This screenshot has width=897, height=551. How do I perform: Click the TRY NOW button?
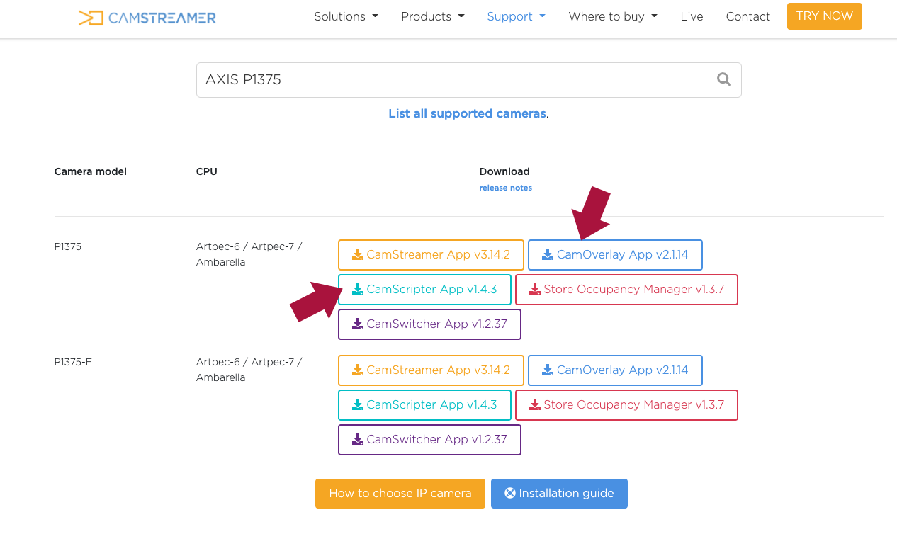[825, 16]
